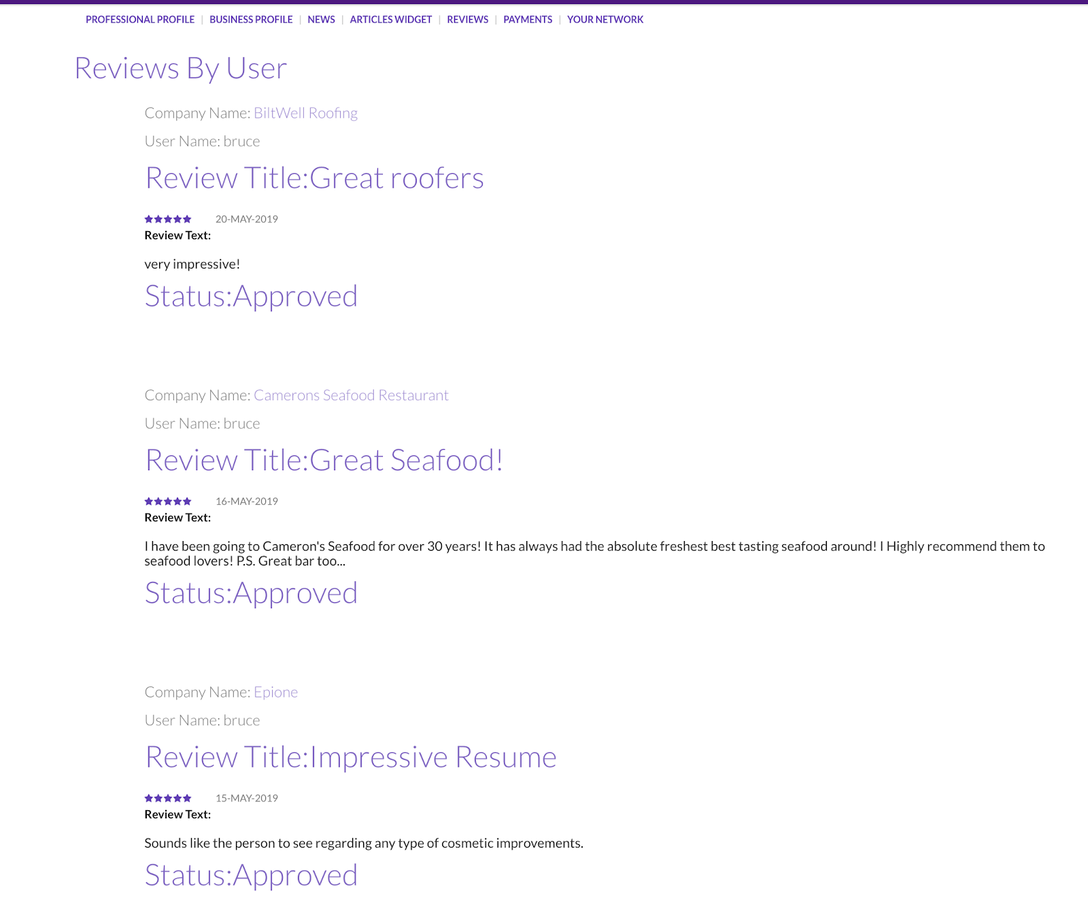Click Status:Approved under Great Seafood review
Image resolution: width=1088 pixels, height=923 pixels.
point(251,593)
